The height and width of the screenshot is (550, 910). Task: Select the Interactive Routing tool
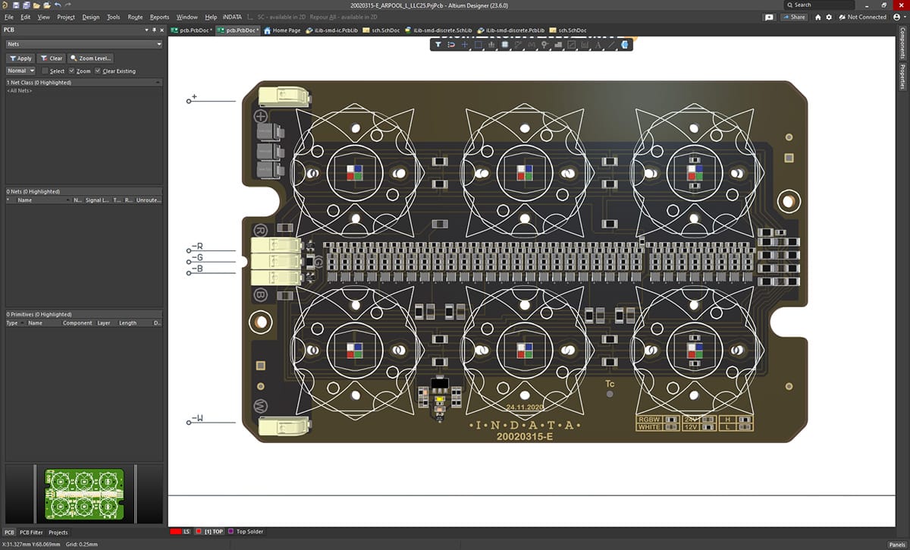click(x=517, y=45)
